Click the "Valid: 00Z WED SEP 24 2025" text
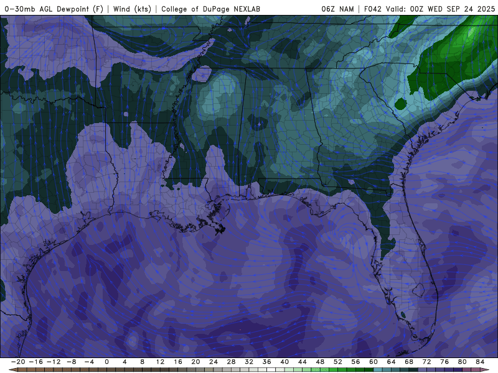 (x=440, y=9)
